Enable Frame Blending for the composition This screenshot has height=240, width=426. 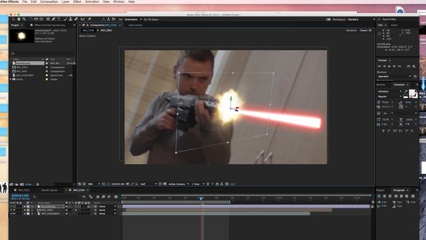point(103,197)
